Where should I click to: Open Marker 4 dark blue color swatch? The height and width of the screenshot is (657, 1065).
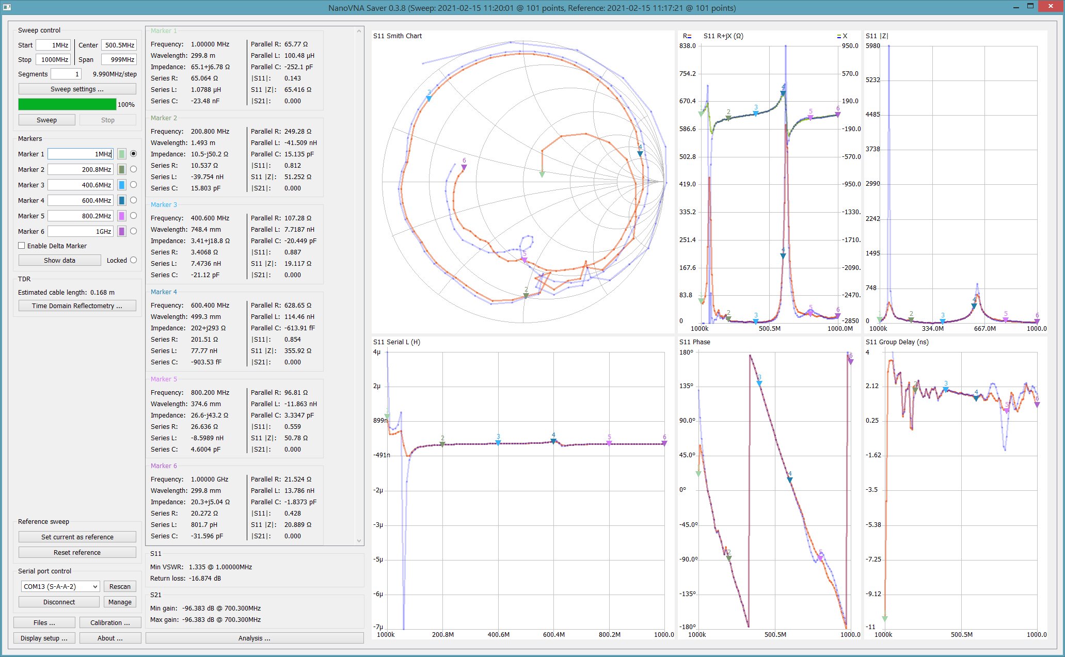[122, 200]
